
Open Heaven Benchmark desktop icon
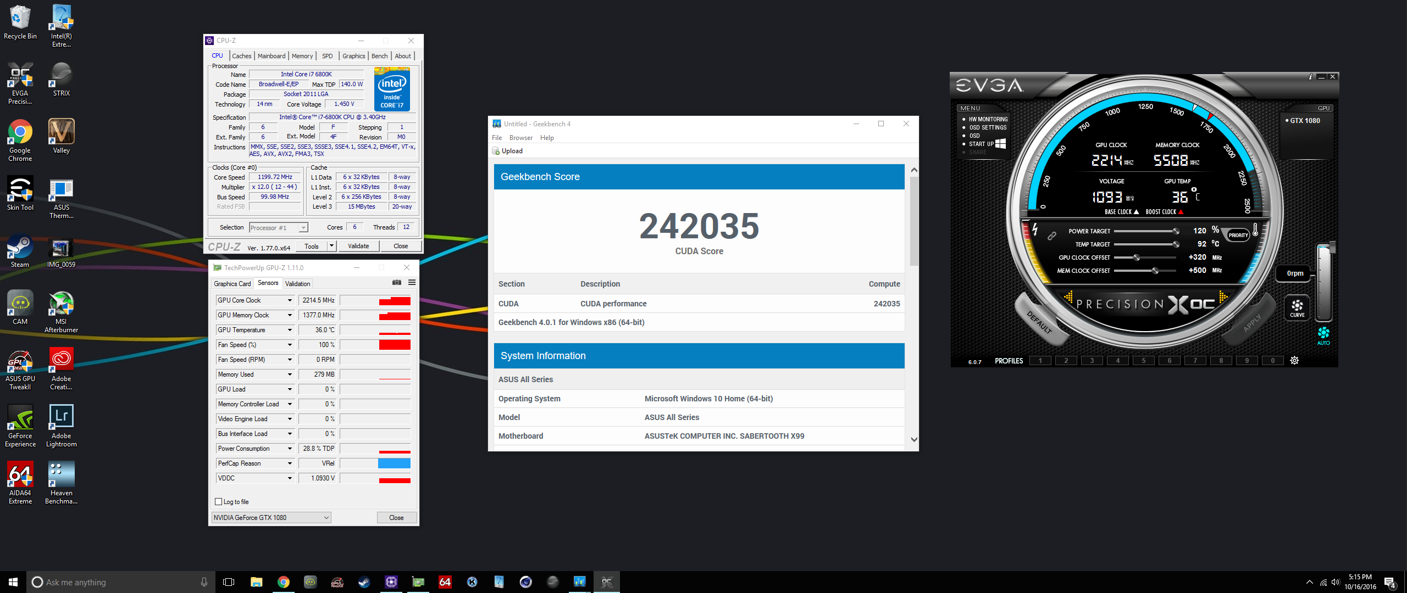(61, 483)
